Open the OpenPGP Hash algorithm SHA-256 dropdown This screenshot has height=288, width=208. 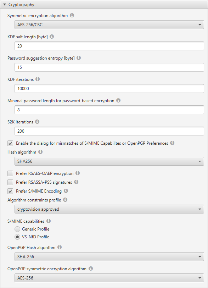click(109, 256)
